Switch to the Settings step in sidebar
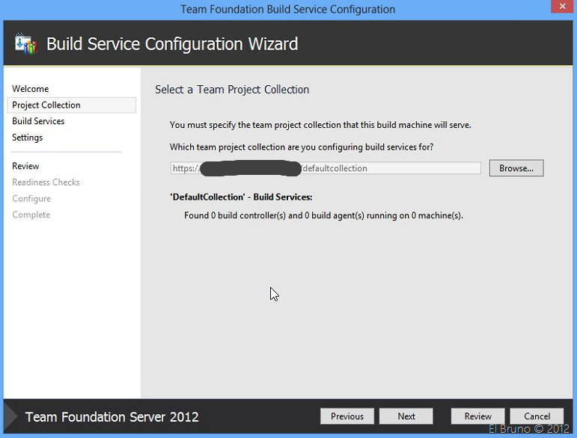 pyautogui.click(x=28, y=138)
